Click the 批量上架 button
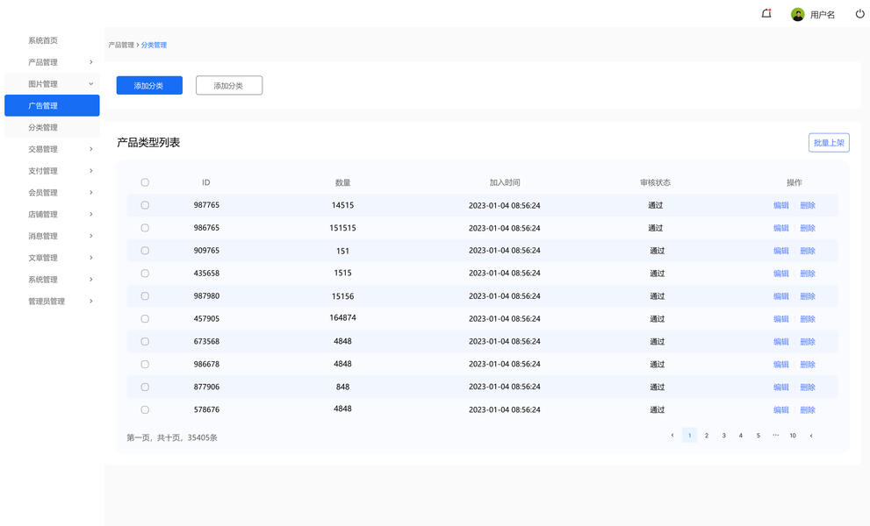 click(829, 142)
